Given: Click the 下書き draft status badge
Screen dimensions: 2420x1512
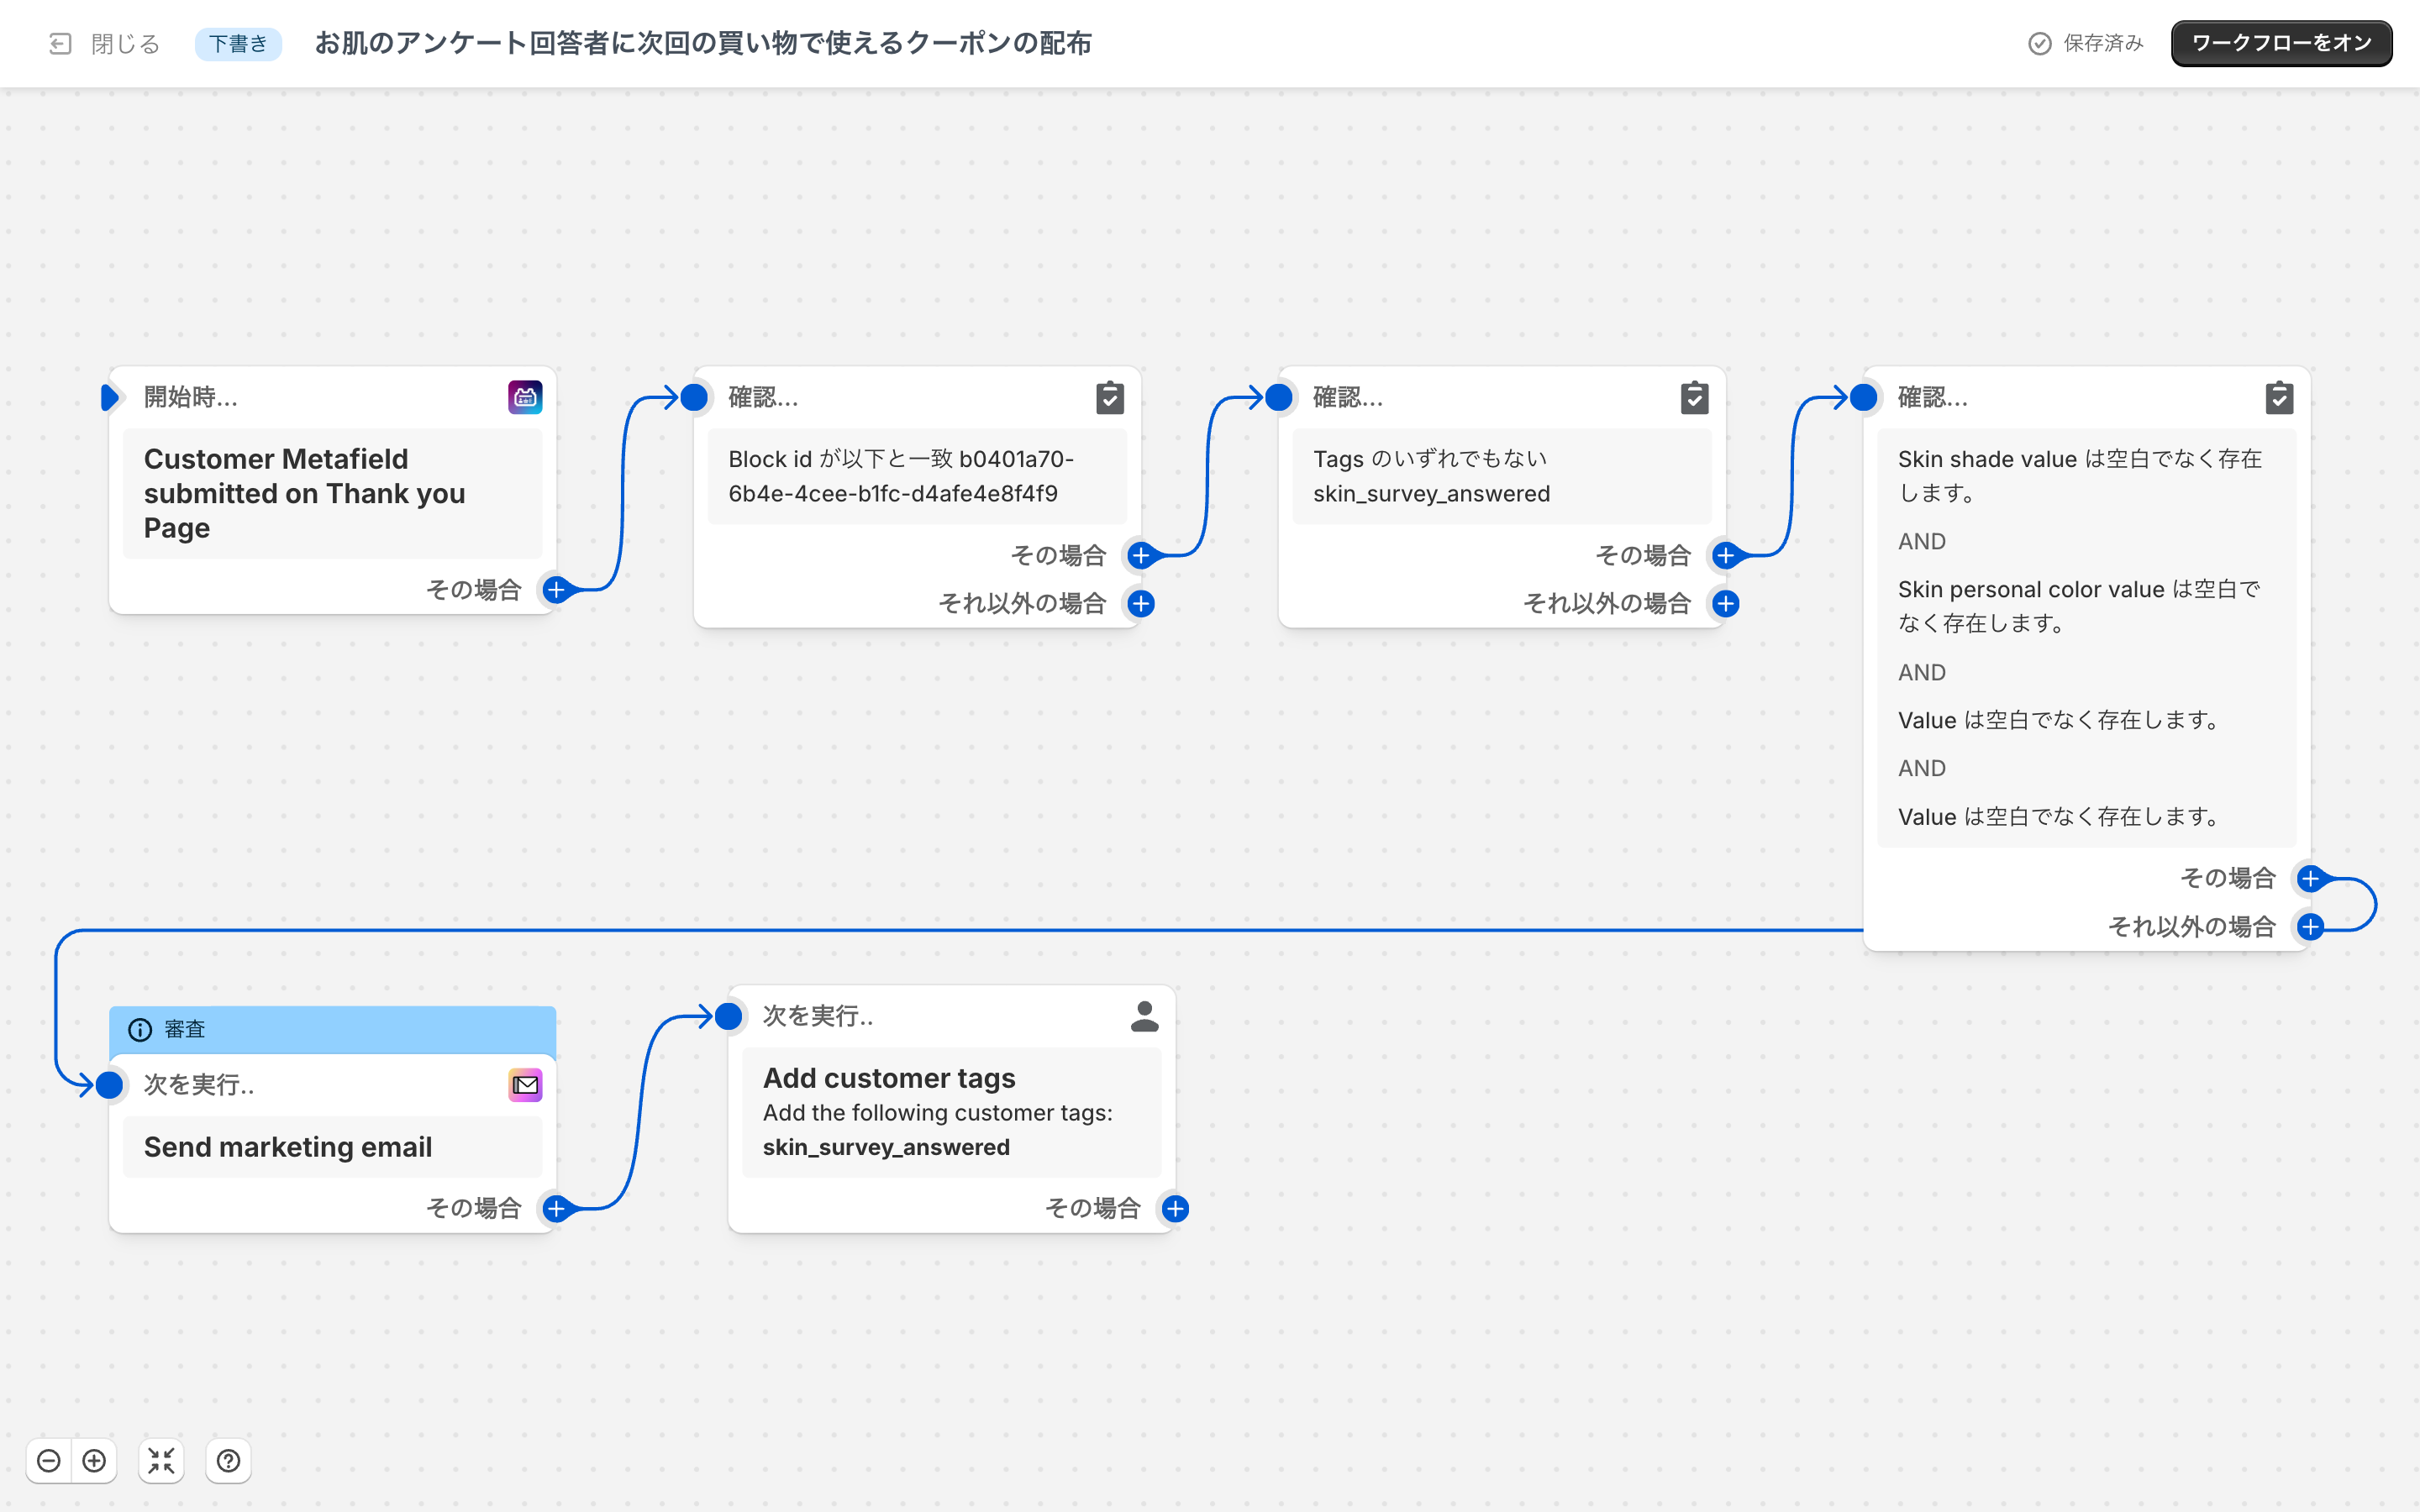Looking at the screenshot, I should point(238,43).
